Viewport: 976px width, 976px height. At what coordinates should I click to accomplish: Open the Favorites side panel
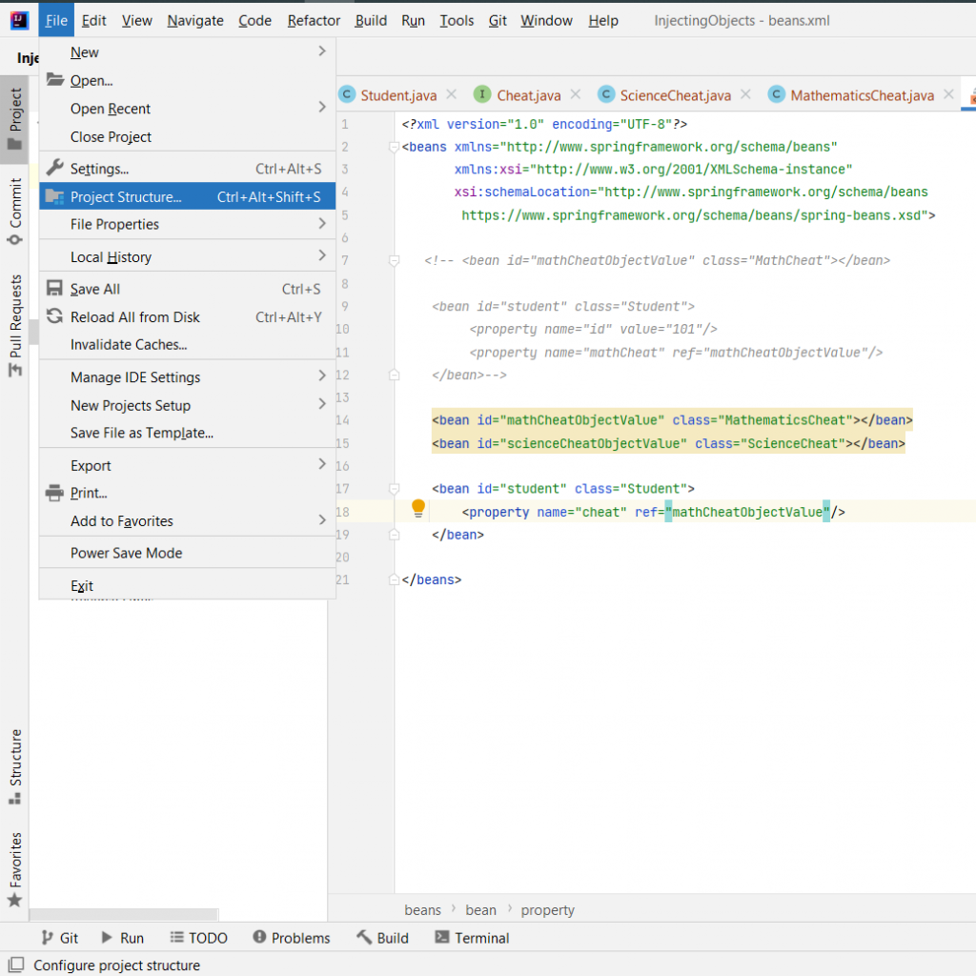[x=15, y=869]
